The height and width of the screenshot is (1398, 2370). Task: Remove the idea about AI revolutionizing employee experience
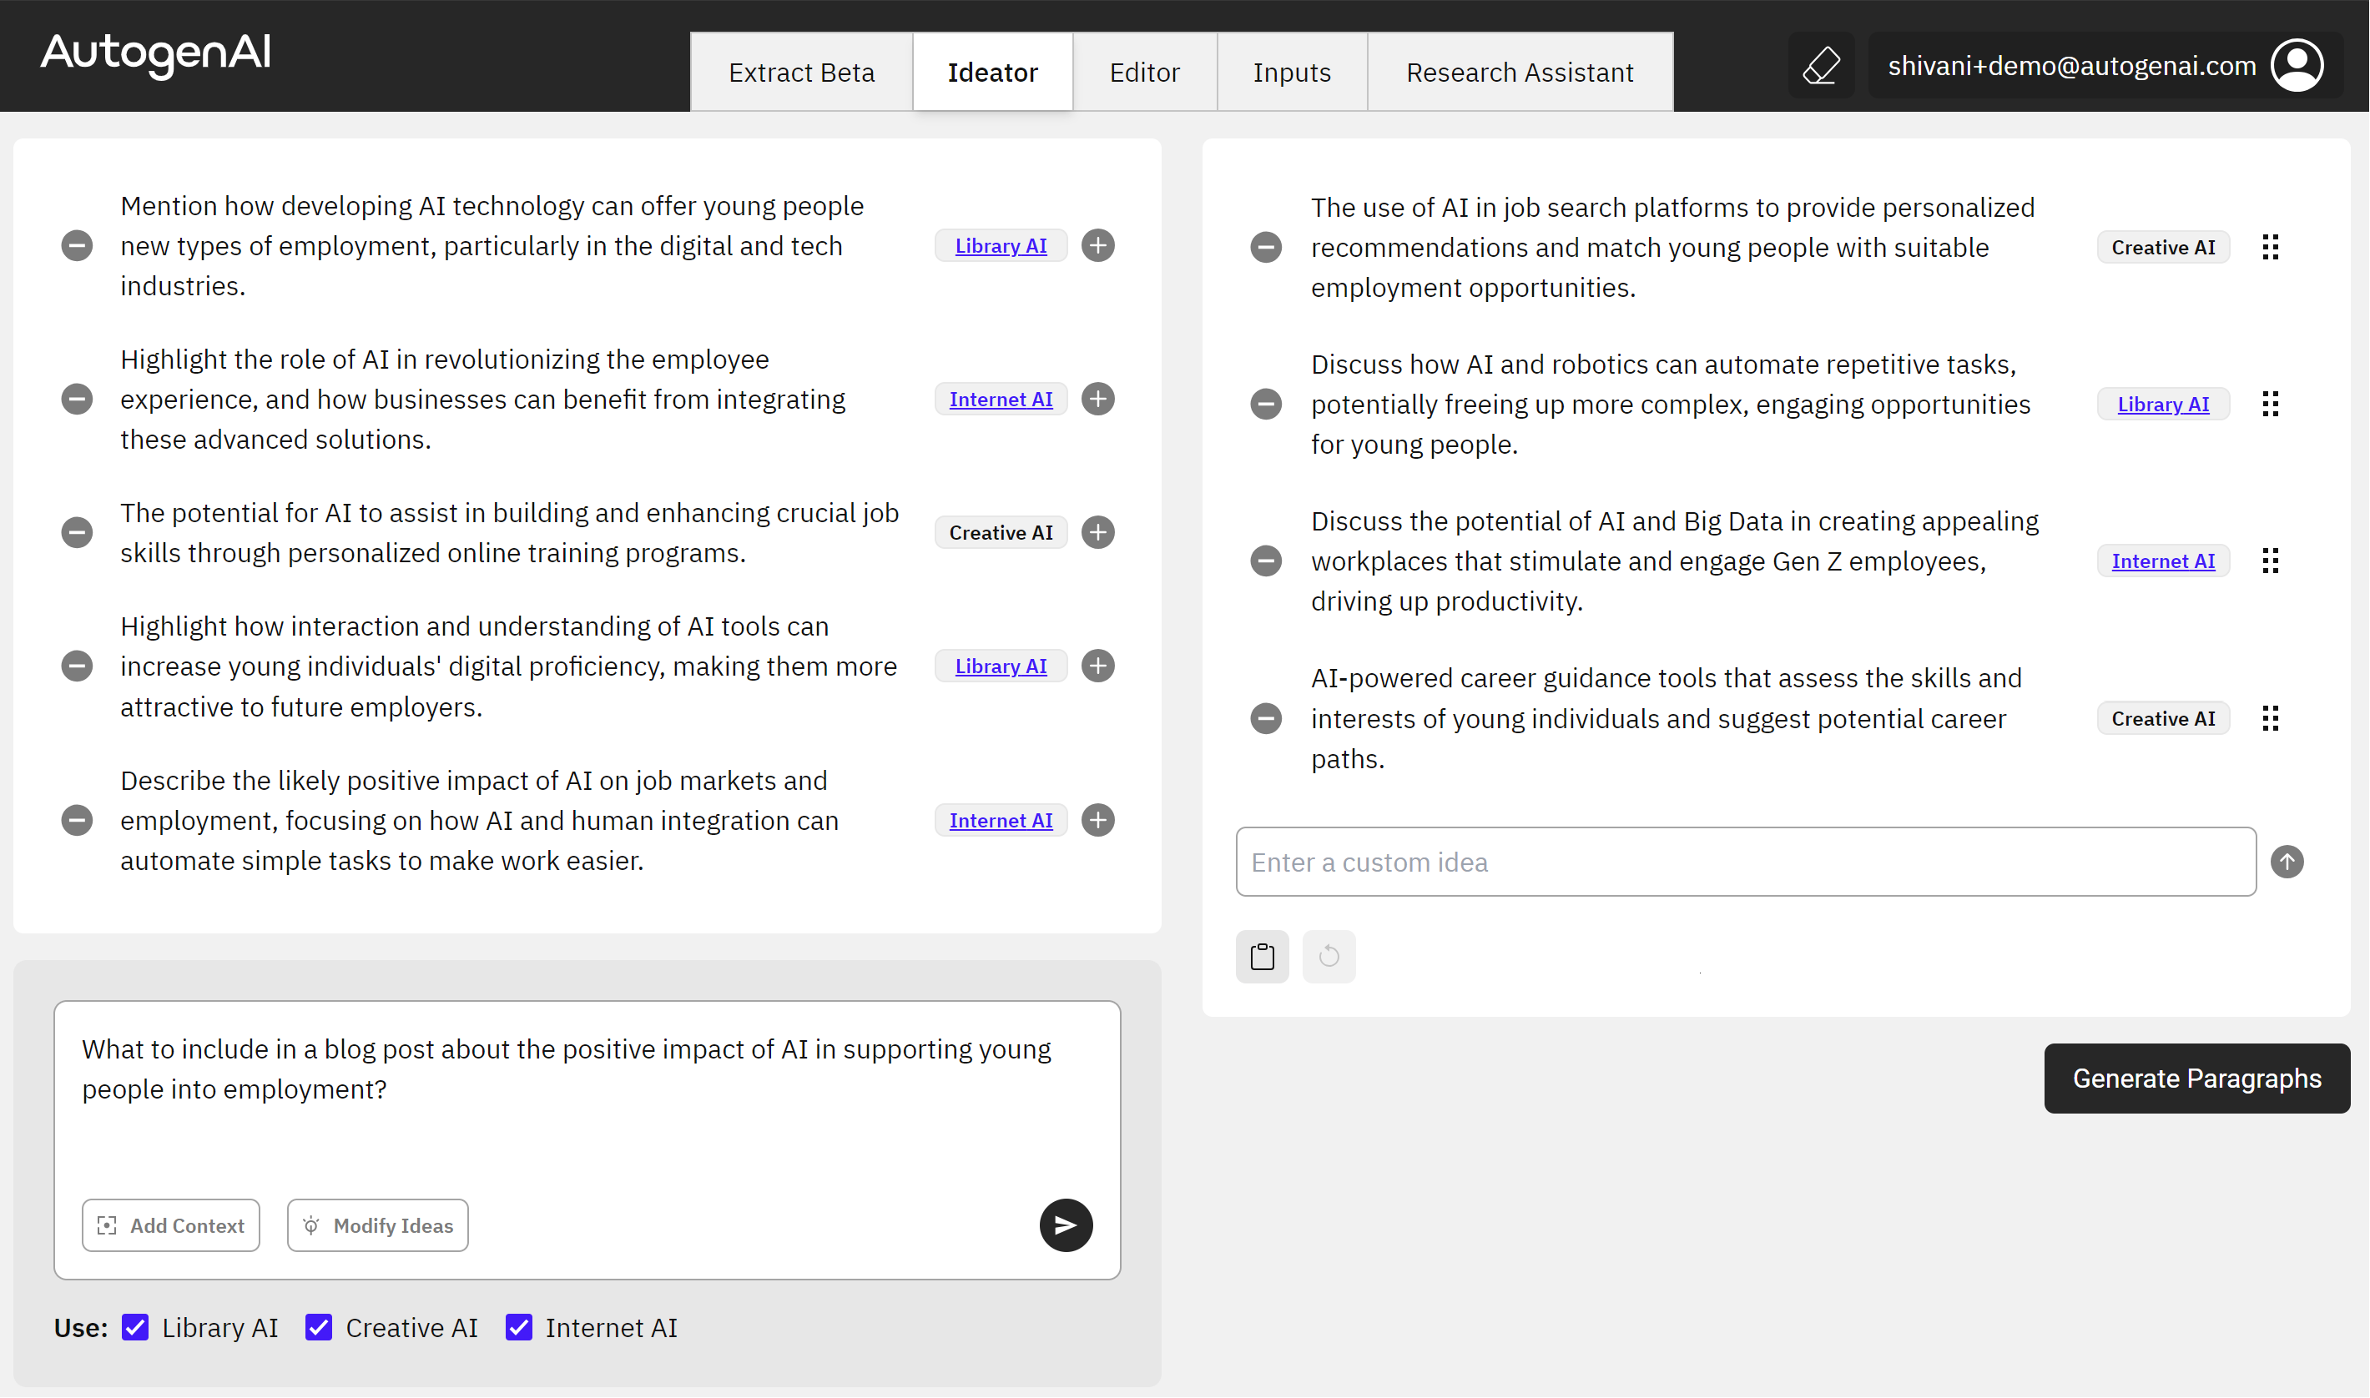(x=76, y=399)
